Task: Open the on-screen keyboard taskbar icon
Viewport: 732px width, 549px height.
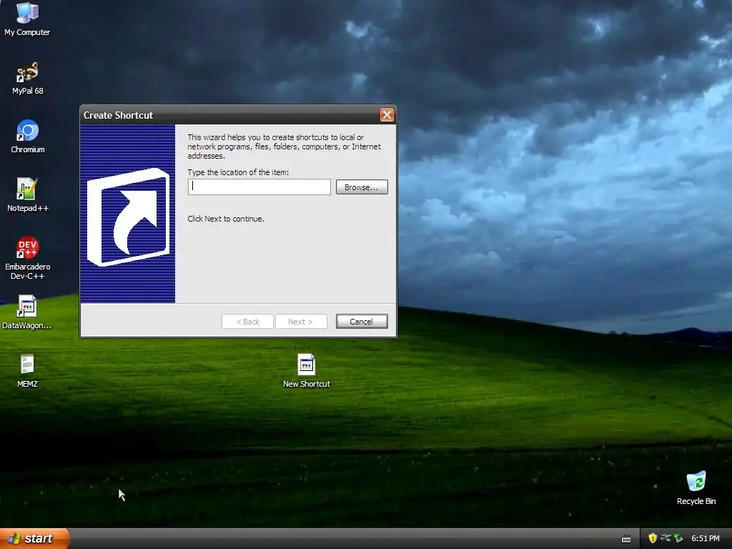Action: click(x=626, y=539)
